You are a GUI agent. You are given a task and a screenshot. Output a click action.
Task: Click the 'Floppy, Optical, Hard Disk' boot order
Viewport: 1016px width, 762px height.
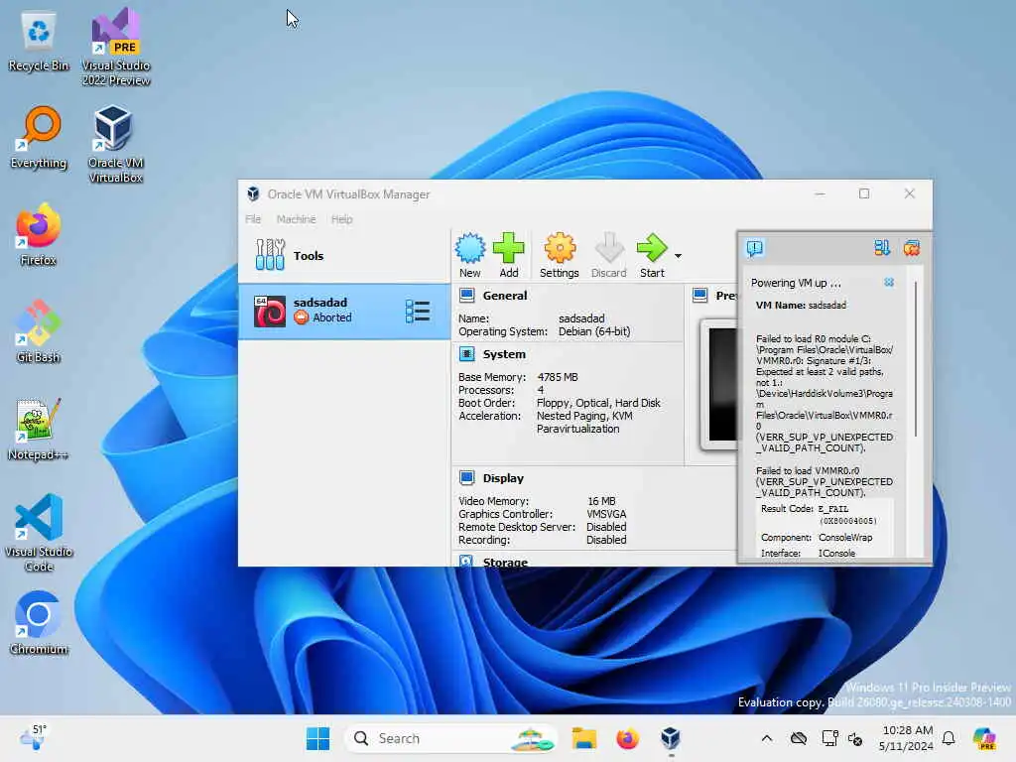coord(598,403)
